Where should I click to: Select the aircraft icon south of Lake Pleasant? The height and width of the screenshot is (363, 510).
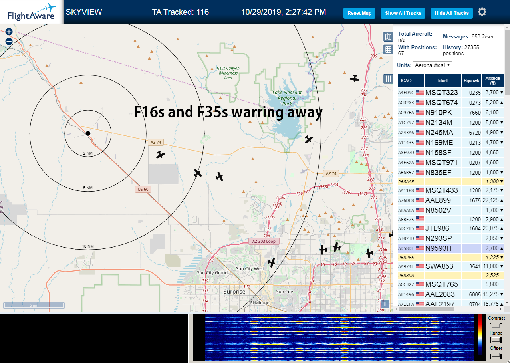pyautogui.click(x=309, y=139)
